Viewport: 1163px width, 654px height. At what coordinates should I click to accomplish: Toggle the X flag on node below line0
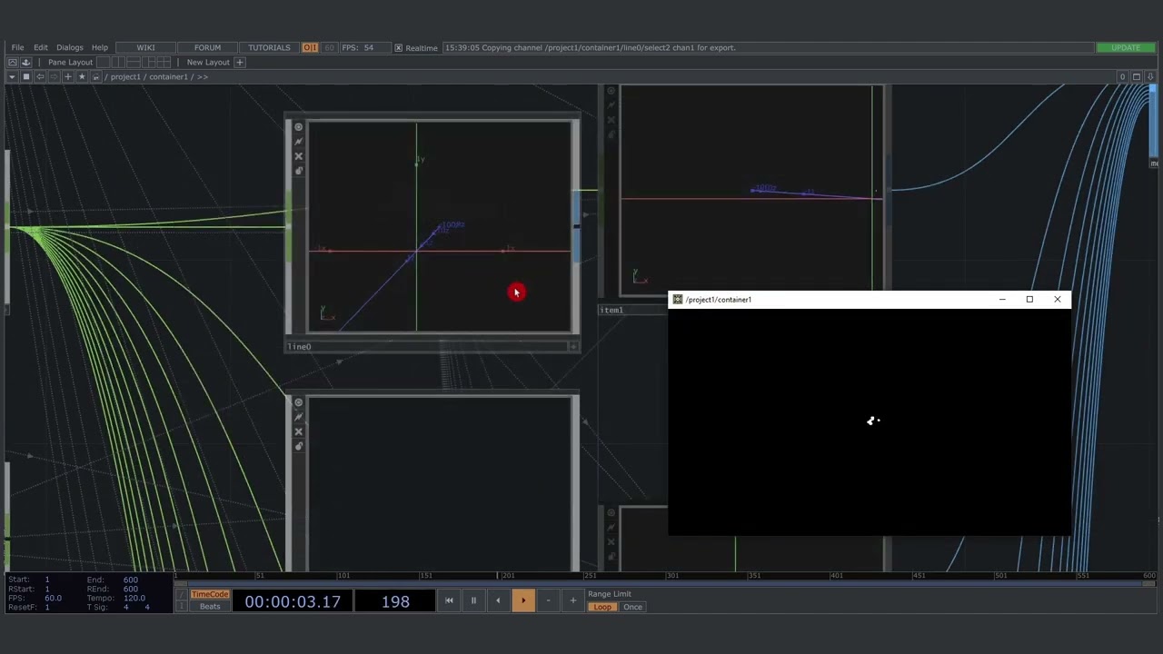[298, 431]
